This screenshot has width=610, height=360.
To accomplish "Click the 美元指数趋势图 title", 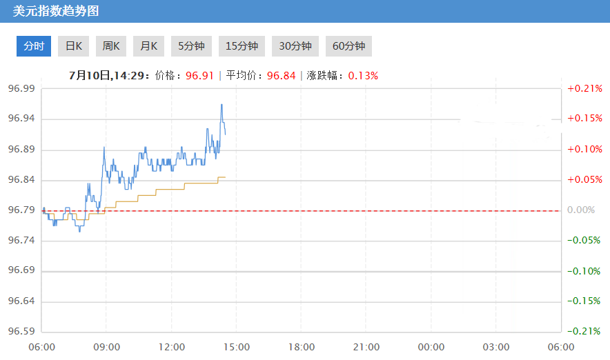I will tap(56, 11).
